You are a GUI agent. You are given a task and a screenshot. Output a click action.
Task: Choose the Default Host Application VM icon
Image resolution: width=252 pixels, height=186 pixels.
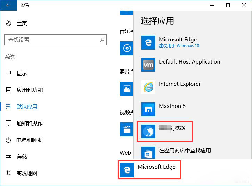(x=148, y=65)
